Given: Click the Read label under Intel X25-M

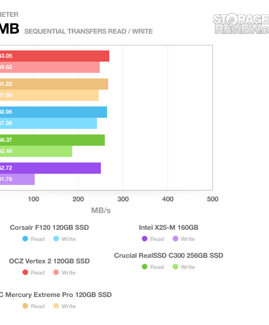Looking at the screenshot, I should pos(157,239).
